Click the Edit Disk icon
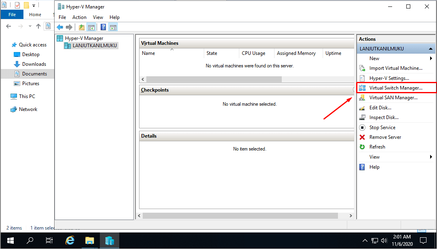 (362, 108)
